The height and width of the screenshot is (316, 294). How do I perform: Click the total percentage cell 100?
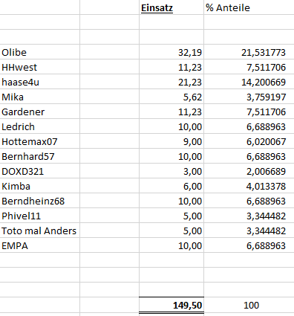pyautogui.click(x=249, y=305)
